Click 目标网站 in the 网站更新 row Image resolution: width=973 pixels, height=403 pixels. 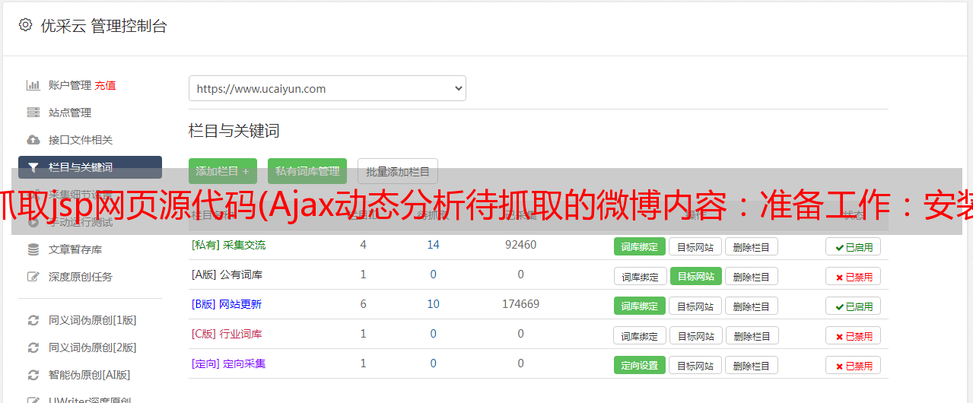coord(695,306)
